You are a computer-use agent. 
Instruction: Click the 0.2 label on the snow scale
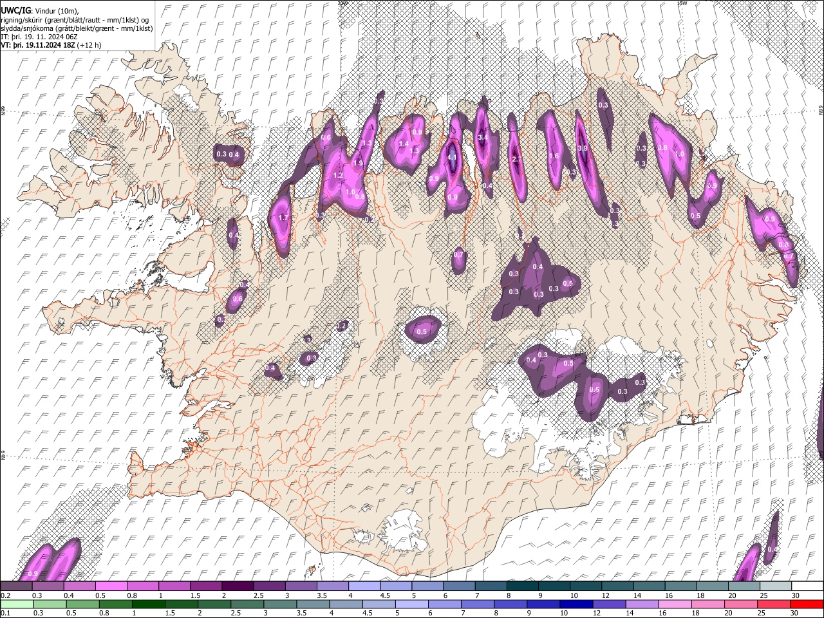[6, 595]
